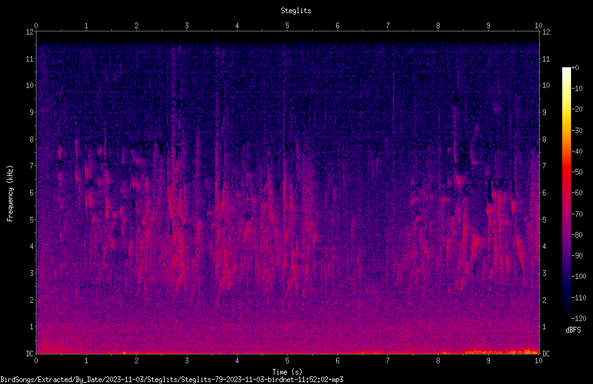This screenshot has width=593, height=384.
Task: Click the 3 second top time marker
Action: (187, 26)
